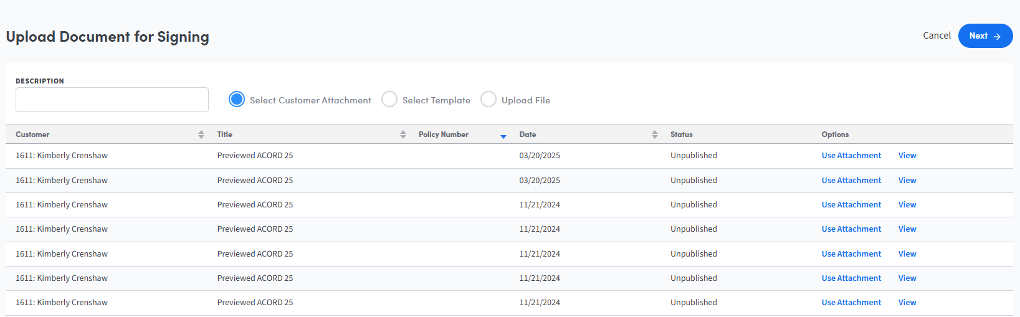
Task: Use Attachment in last table row
Action: tap(851, 303)
